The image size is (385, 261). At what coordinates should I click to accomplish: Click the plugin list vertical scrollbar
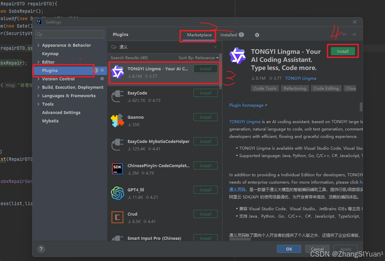tap(220, 71)
